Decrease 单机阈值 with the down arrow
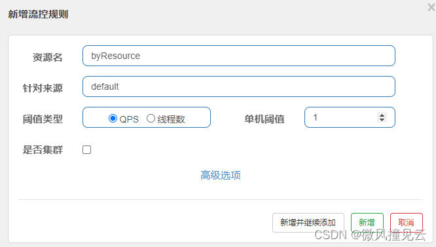 (x=382, y=120)
